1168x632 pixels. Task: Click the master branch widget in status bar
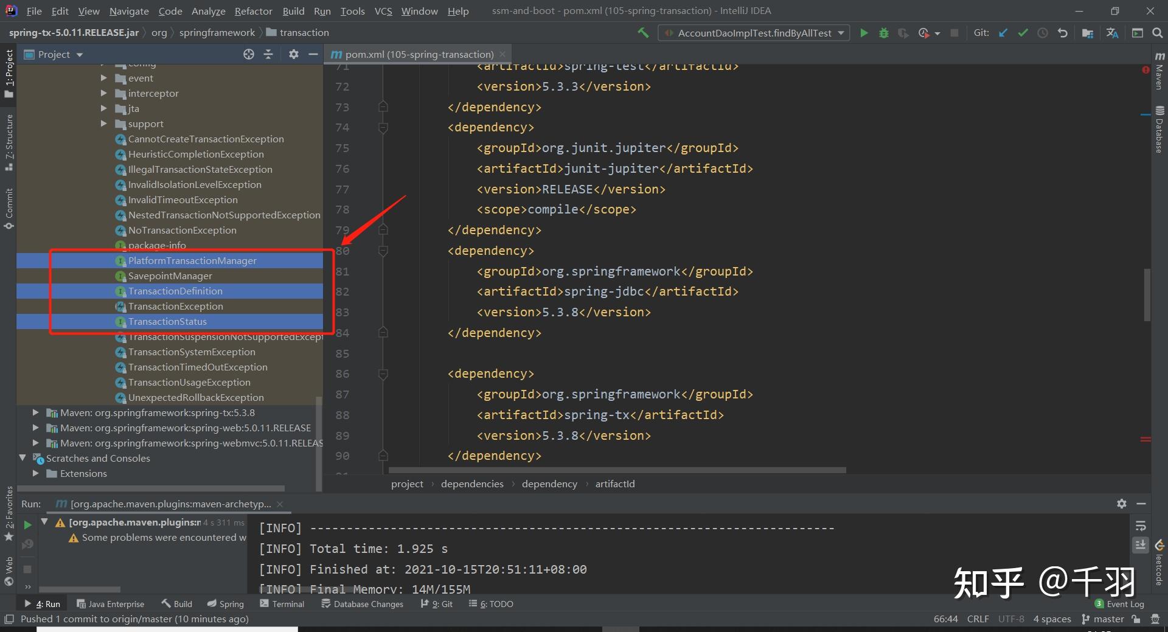(x=1103, y=619)
